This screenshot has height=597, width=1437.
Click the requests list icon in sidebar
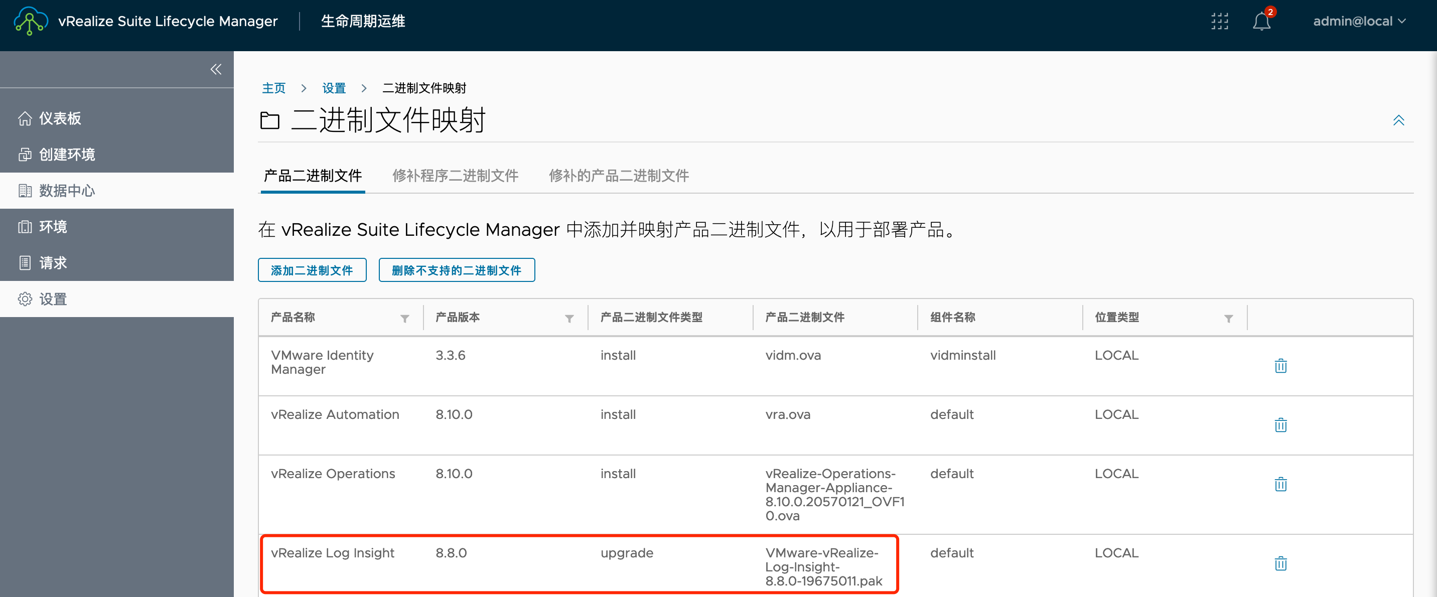click(25, 263)
